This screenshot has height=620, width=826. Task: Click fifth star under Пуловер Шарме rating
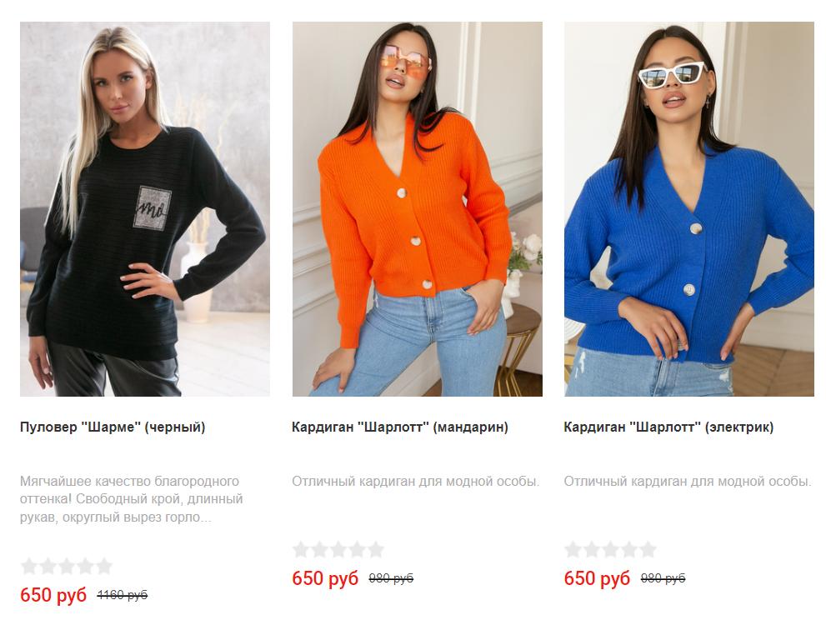pyautogui.click(x=104, y=567)
